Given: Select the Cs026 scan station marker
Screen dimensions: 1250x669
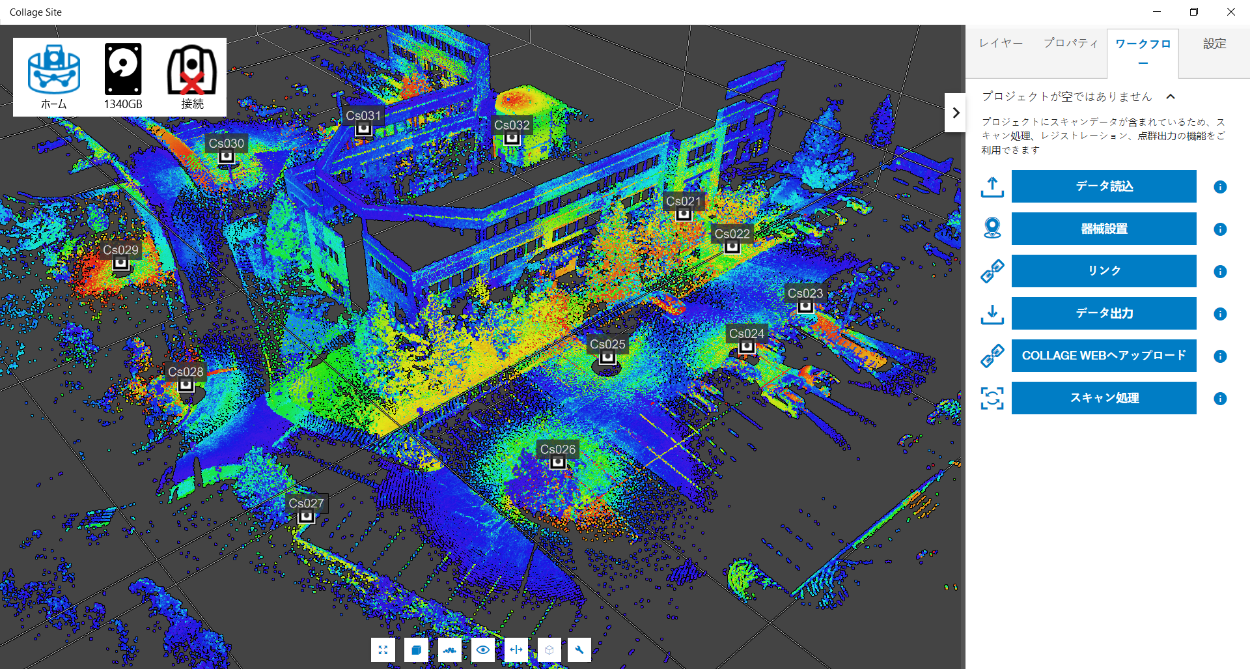Looking at the screenshot, I should (x=558, y=462).
